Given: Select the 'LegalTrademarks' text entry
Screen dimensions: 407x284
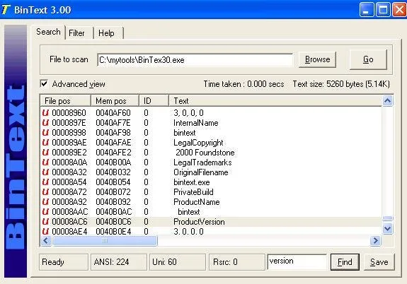Looking at the screenshot, I should click(202, 162).
